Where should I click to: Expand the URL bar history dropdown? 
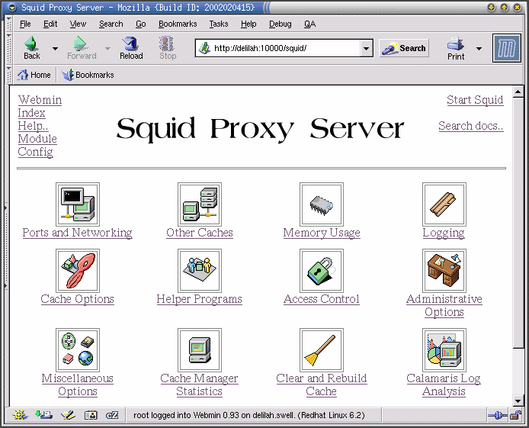367,48
